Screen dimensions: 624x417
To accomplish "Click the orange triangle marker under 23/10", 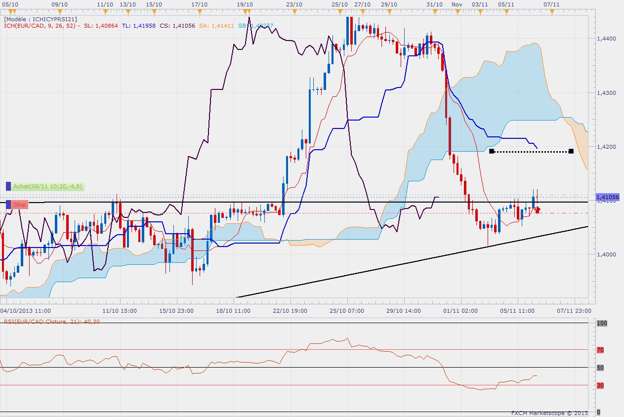I will (x=294, y=11).
